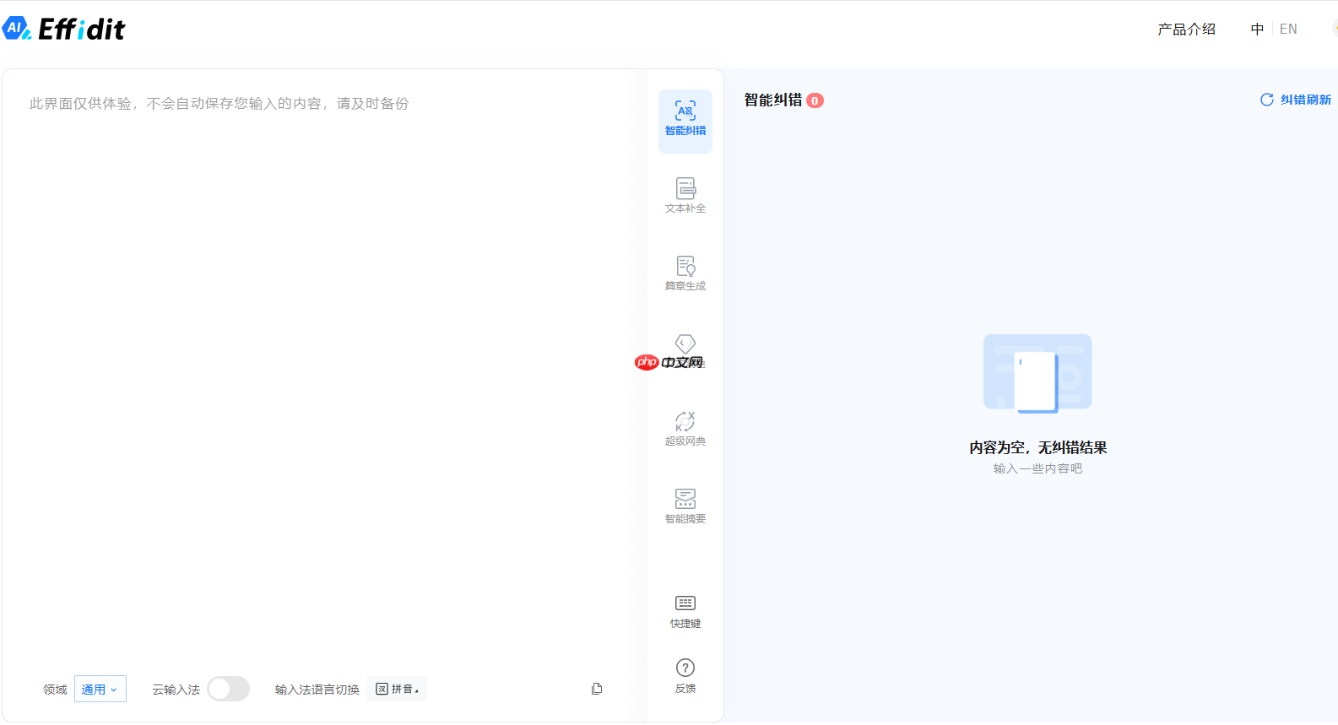This screenshot has height=725, width=1338.
Task: Copy the editor text with the copy icon
Action: (597, 689)
